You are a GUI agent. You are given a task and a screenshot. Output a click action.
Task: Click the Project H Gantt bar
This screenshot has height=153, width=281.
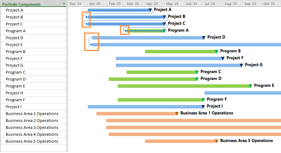pos(243,93)
